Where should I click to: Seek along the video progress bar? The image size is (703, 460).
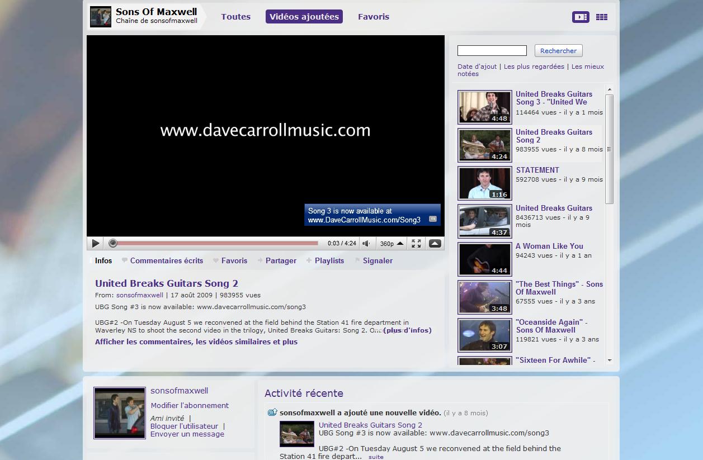click(213, 243)
